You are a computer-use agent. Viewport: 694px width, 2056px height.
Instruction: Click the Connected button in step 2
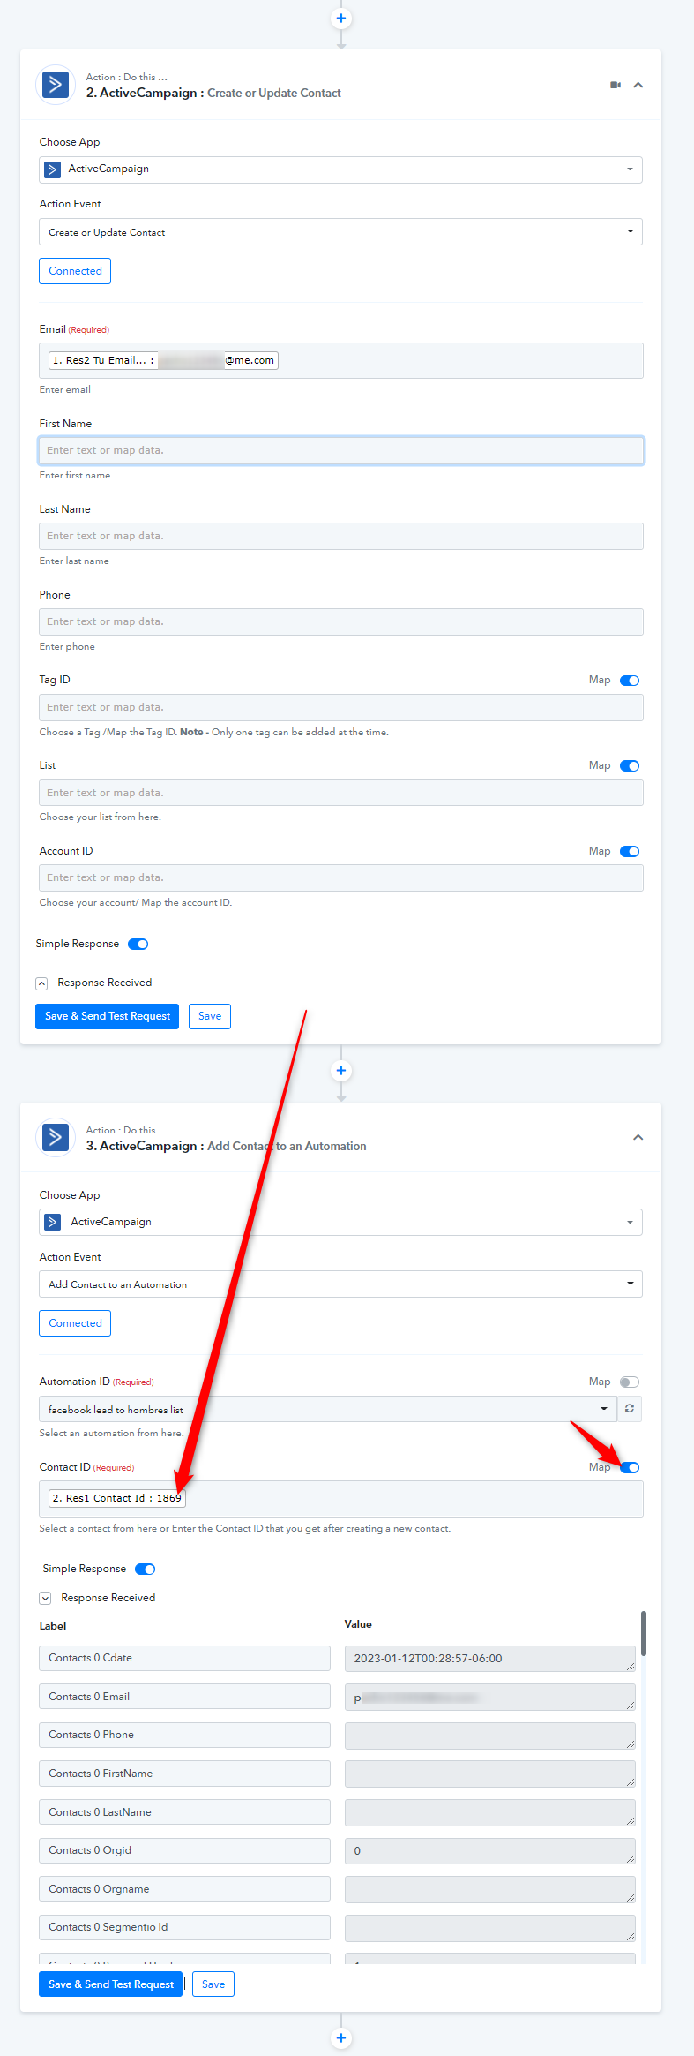(x=75, y=271)
